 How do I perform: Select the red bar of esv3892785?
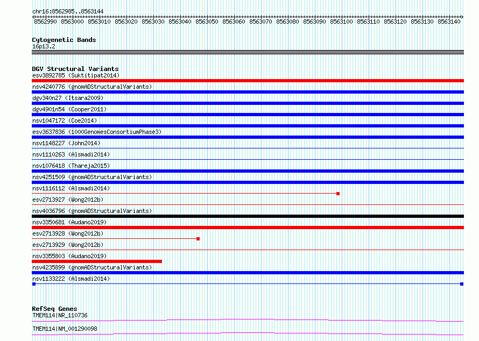[x=248, y=81]
